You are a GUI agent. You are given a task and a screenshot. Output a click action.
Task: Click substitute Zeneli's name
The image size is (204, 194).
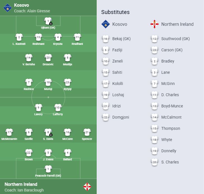117,61
